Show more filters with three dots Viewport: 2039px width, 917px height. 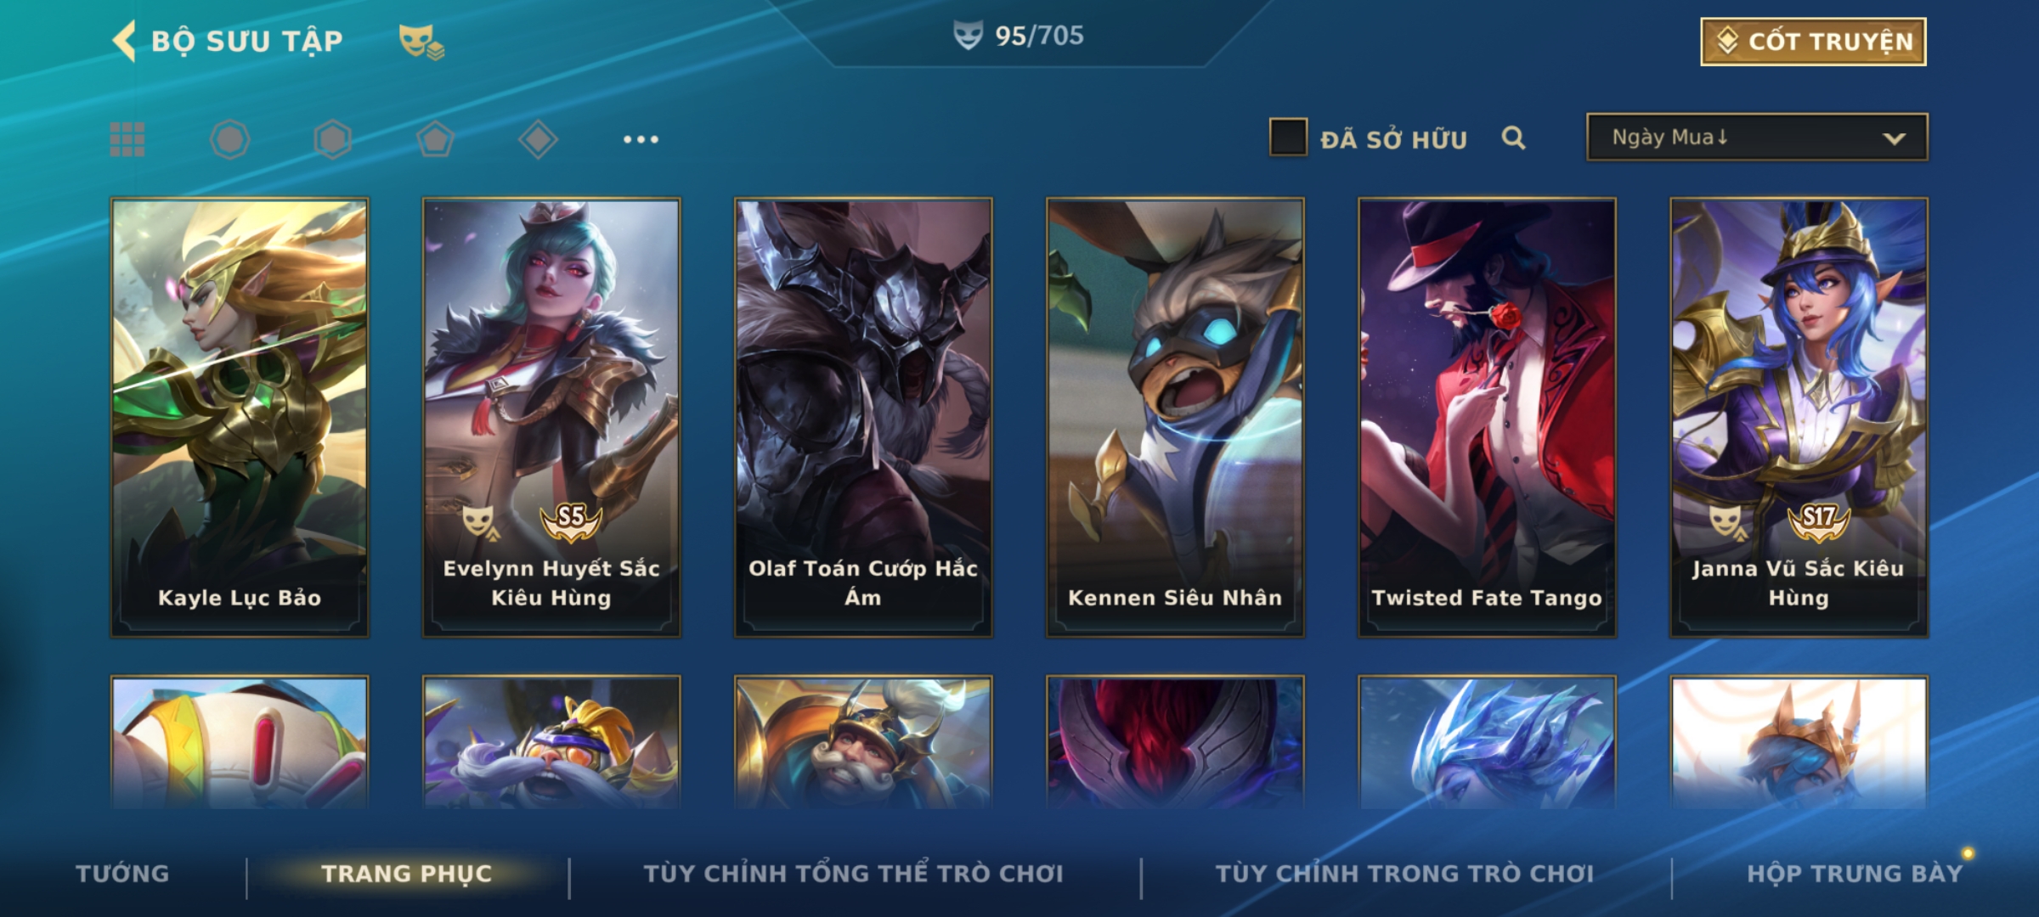point(641,139)
